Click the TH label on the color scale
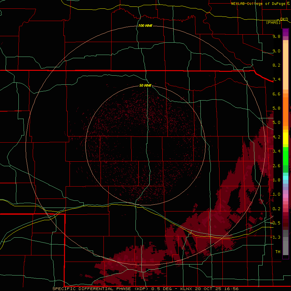291x291 pixels. coord(278,252)
